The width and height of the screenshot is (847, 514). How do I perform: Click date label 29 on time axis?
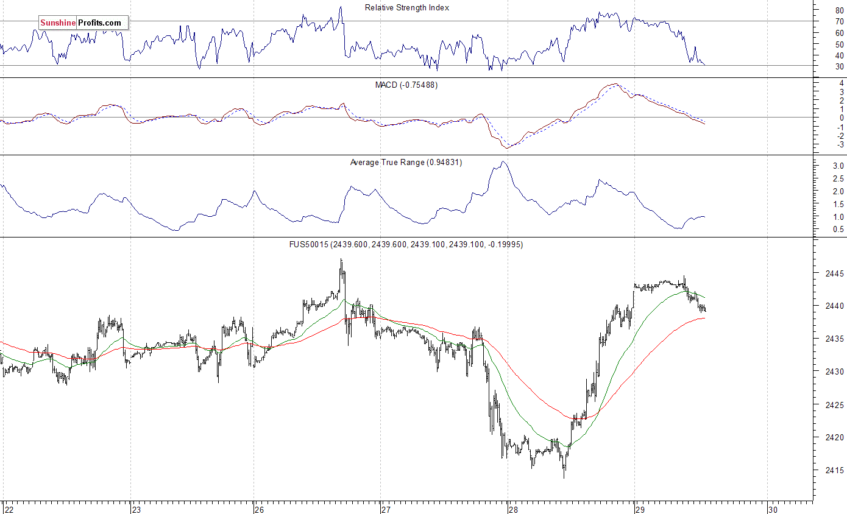(x=640, y=509)
